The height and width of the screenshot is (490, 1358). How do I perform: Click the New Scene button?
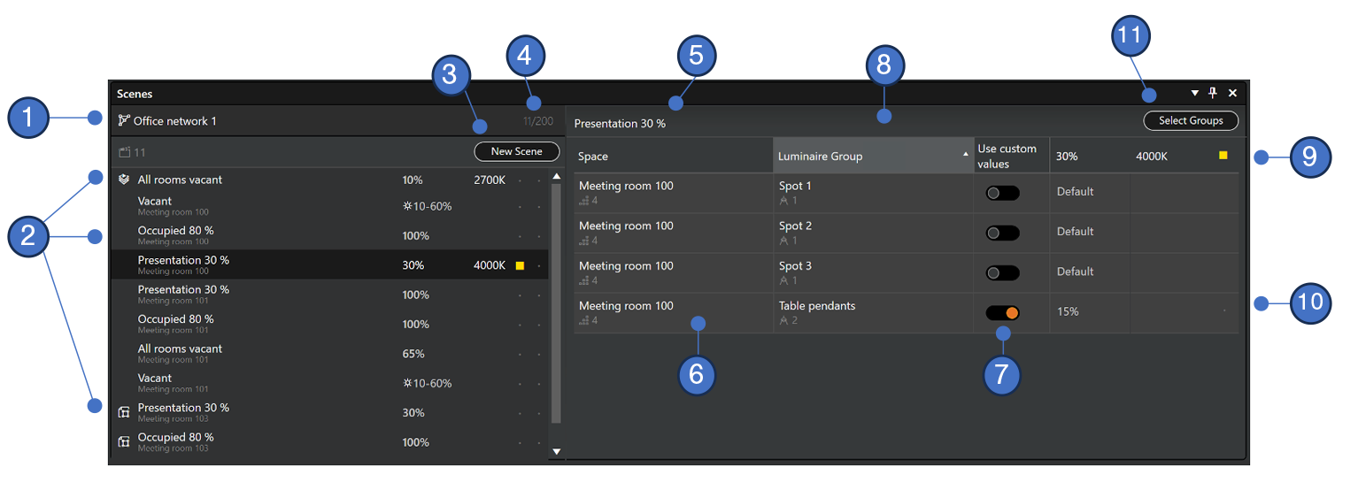(517, 151)
